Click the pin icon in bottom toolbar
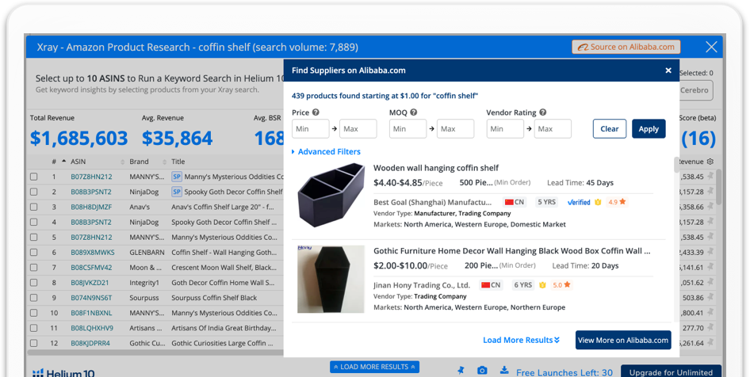The height and width of the screenshot is (377, 750). (461, 371)
